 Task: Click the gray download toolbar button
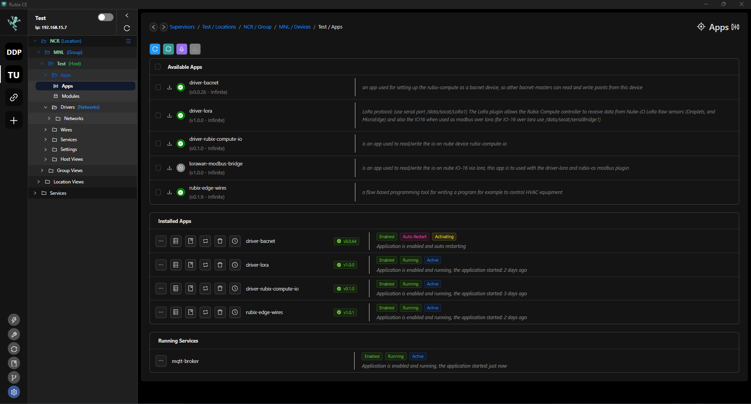coord(195,49)
